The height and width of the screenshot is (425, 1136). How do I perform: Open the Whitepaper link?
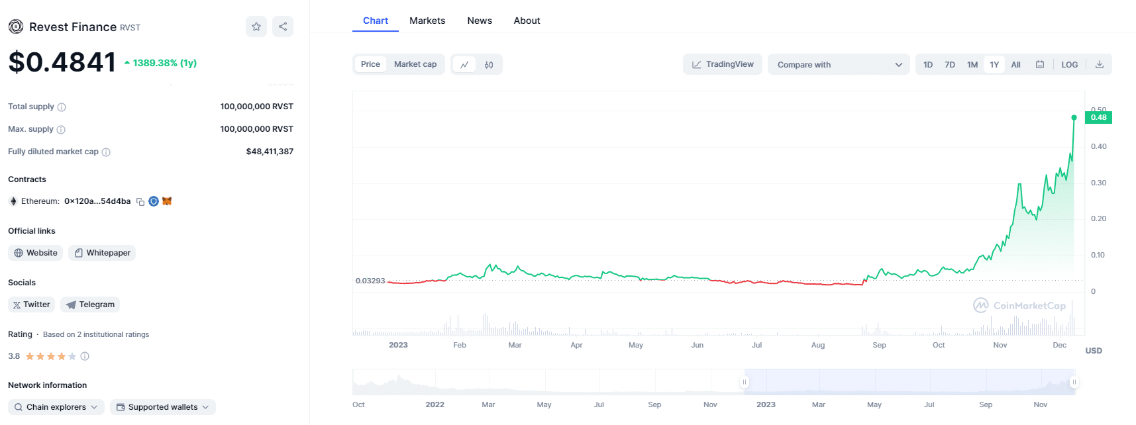[x=102, y=253]
